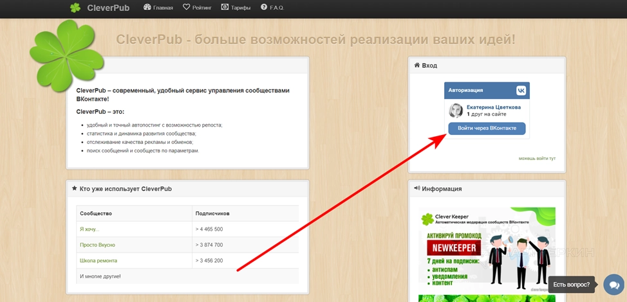Screen dimensions: 627x302
Task: Click the Clever Keeper clover logo in banner
Action: coord(427,218)
